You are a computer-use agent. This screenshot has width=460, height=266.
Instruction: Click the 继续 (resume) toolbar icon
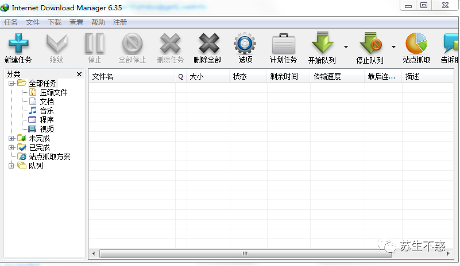click(57, 44)
